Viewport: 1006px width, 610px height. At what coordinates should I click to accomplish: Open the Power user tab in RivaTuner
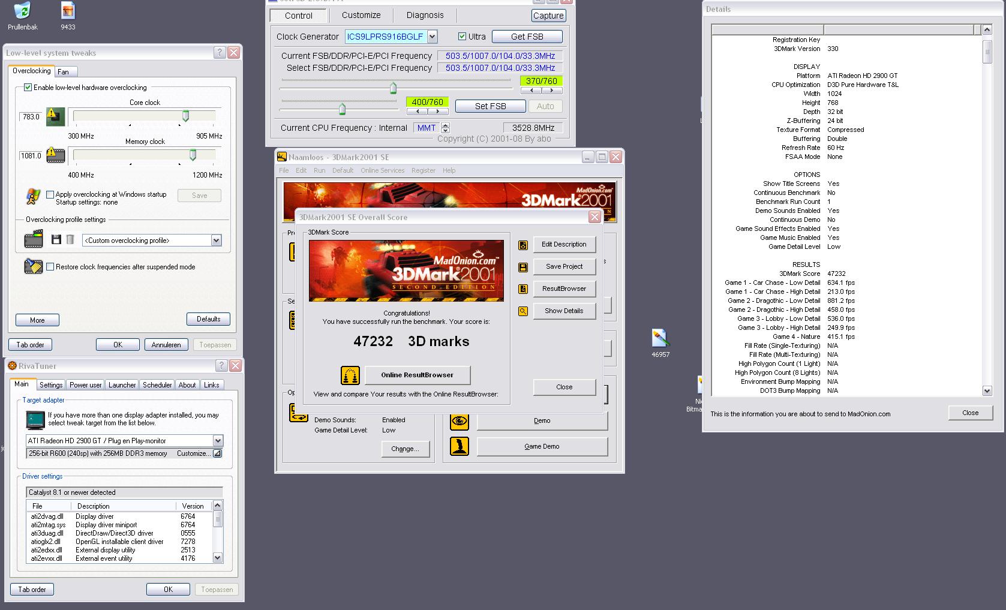pos(86,385)
